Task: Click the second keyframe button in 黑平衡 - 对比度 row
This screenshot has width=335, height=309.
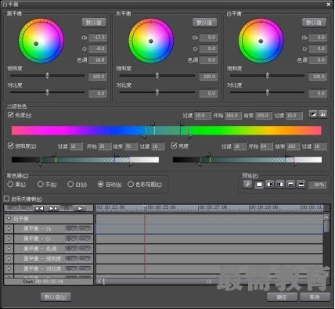Action: coord(85,268)
